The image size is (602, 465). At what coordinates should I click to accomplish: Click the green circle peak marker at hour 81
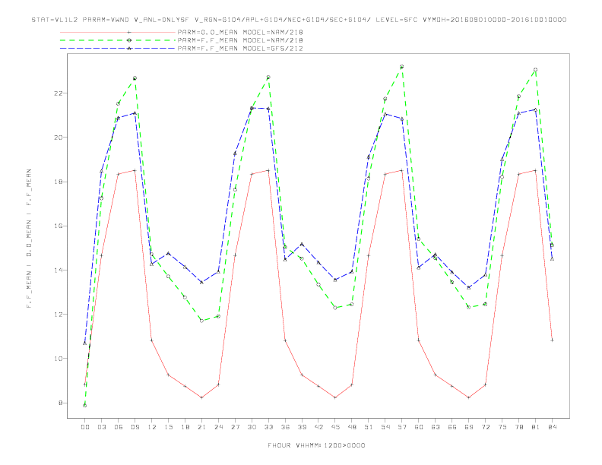(536, 70)
